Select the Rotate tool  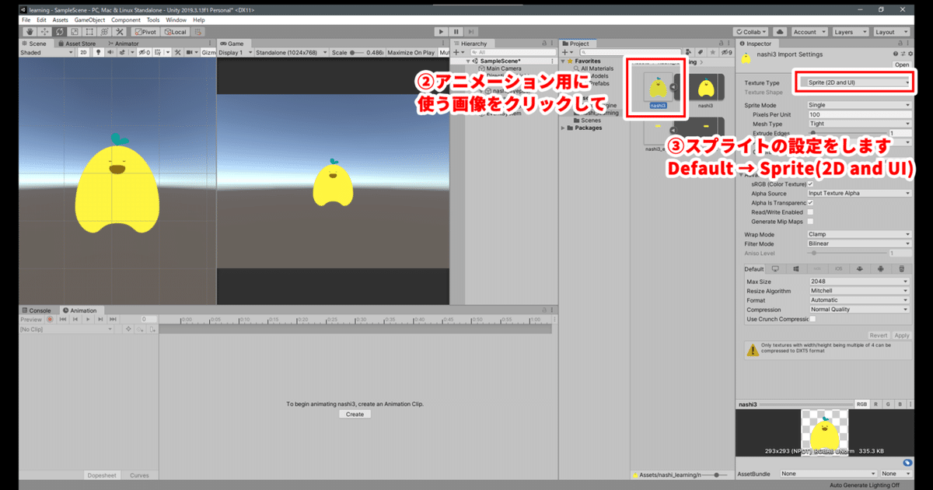click(x=59, y=32)
